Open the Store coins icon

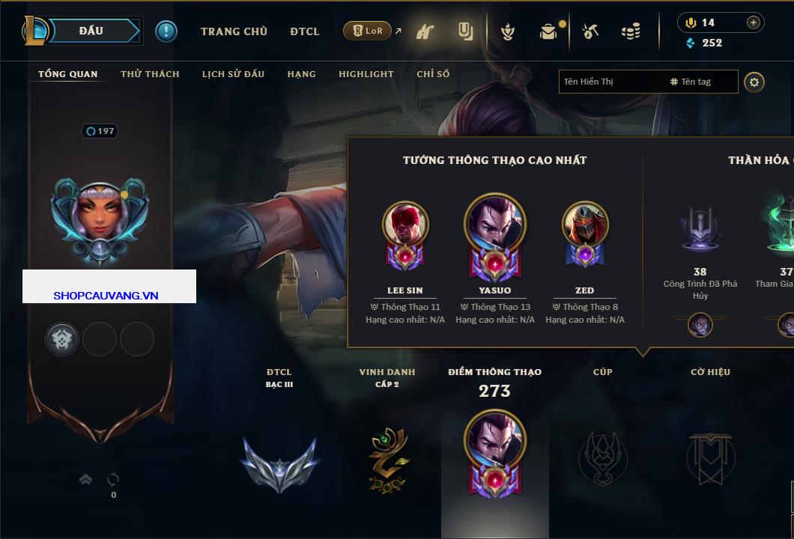tap(631, 32)
